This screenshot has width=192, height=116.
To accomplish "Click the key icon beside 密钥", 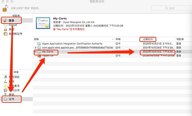I will pyautogui.click(x=5, y=94).
